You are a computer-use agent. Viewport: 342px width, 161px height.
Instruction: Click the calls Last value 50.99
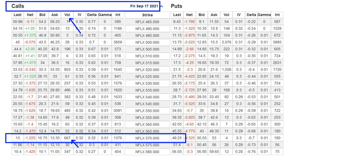coord(18,22)
